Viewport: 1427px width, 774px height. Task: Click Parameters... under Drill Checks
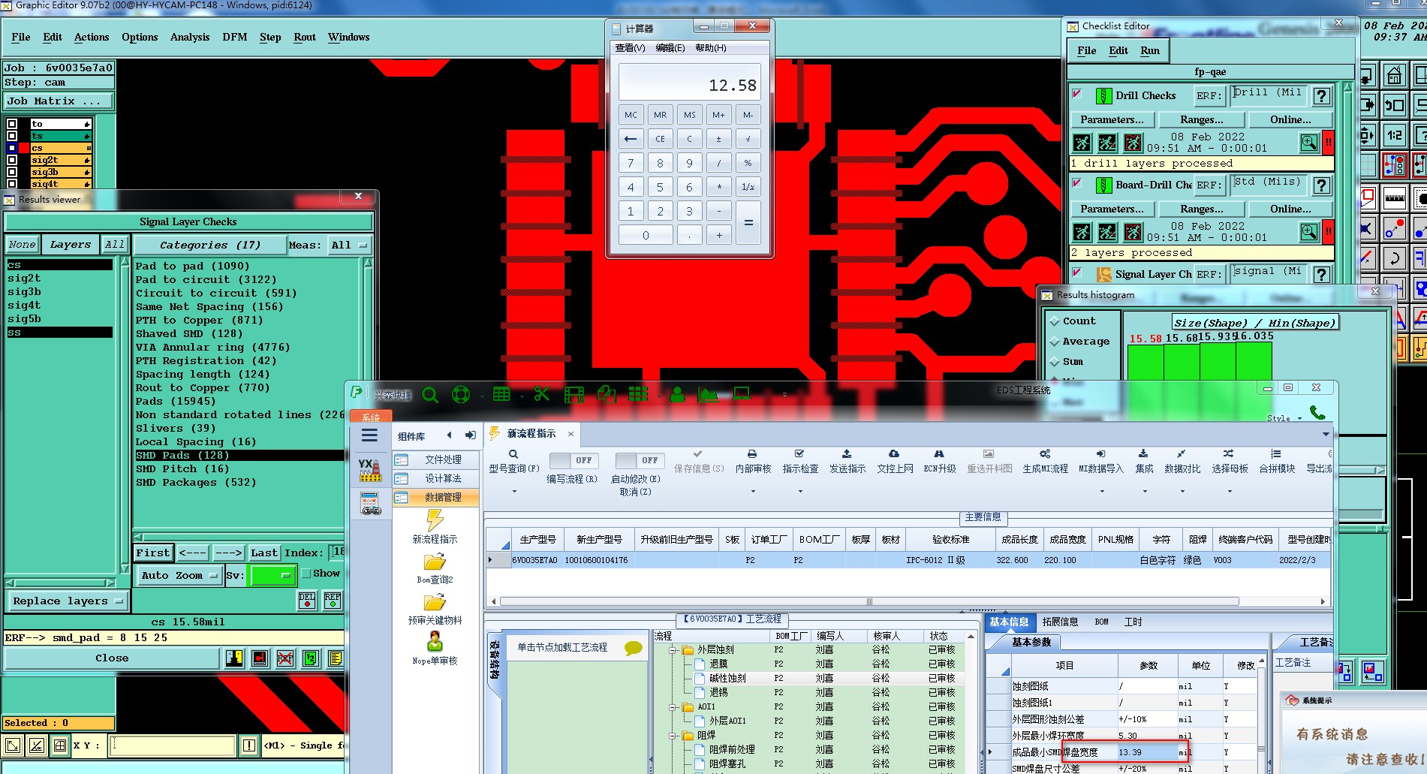[1112, 120]
